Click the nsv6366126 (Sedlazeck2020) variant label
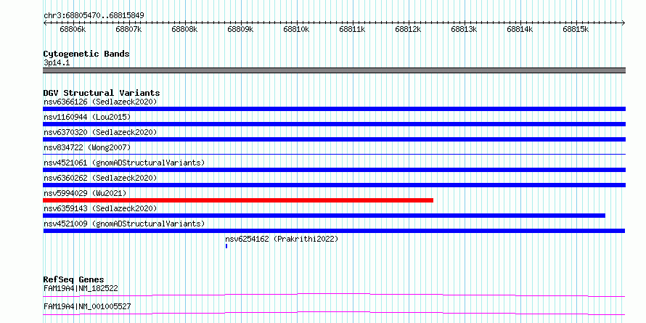 pos(100,102)
